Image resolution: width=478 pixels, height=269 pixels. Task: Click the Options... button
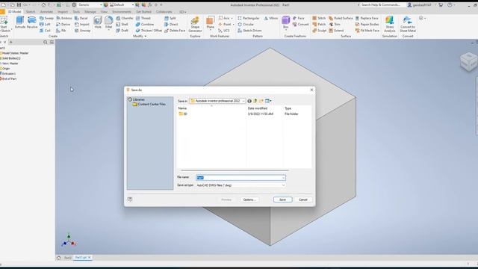(x=249, y=200)
